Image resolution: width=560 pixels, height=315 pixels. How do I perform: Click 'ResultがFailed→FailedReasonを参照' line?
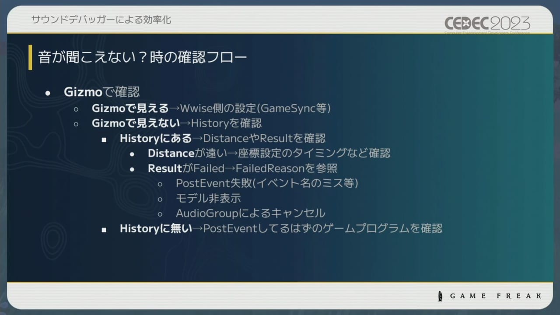(x=242, y=168)
